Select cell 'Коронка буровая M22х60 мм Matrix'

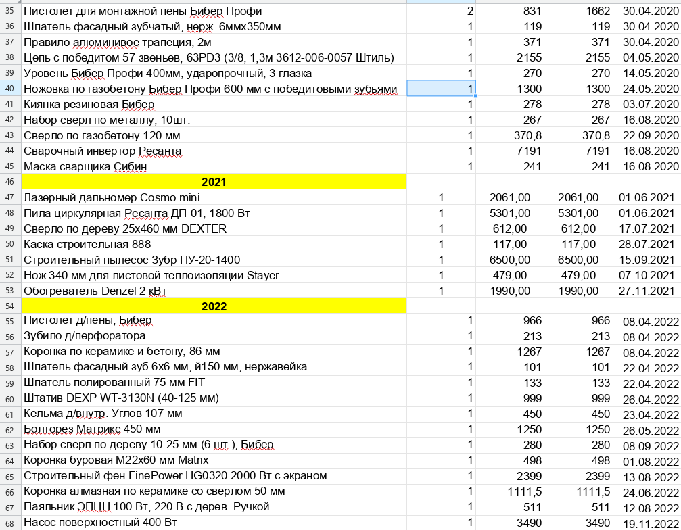pyautogui.click(x=214, y=460)
